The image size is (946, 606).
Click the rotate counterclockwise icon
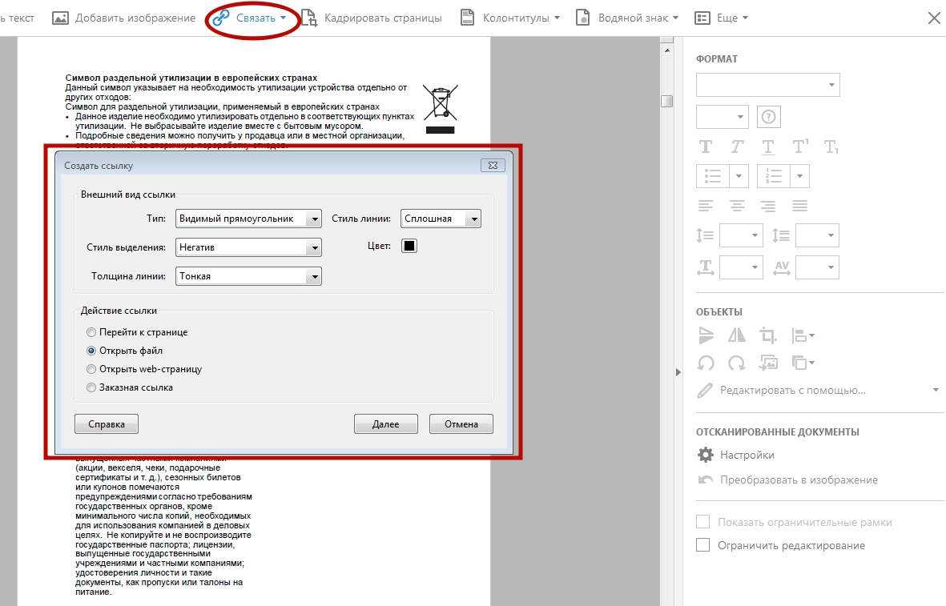pos(706,363)
